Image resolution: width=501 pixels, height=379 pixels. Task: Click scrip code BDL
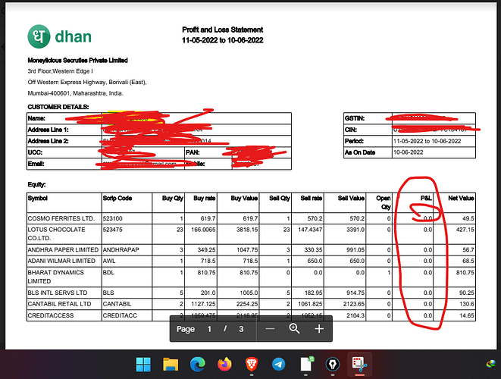coord(108,273)
